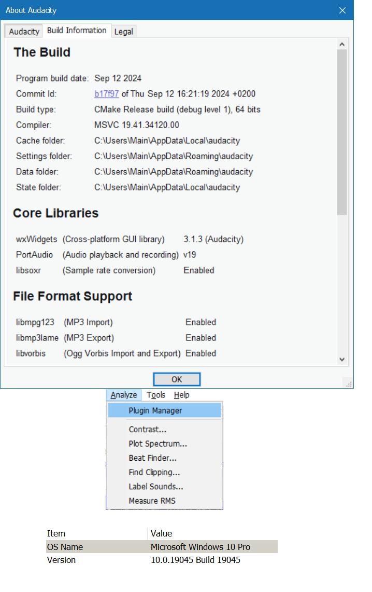This screenshot has height=592, width=372.
Task: Click compiler value MSVC 19.41.34120.00
Action: (136, 125)
